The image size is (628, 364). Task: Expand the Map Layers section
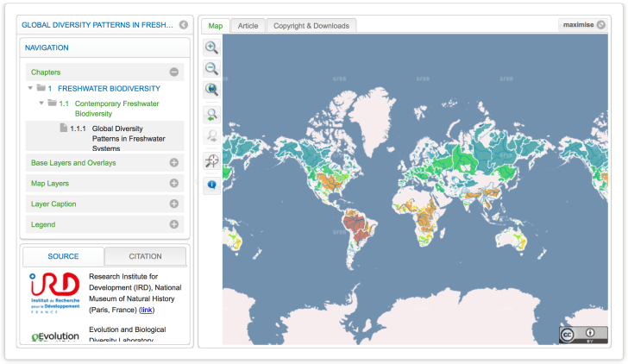(174, 183)
